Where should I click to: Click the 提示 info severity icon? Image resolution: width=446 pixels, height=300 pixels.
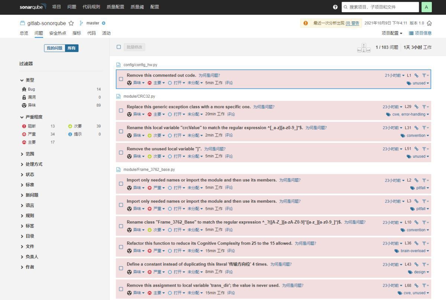70,134
